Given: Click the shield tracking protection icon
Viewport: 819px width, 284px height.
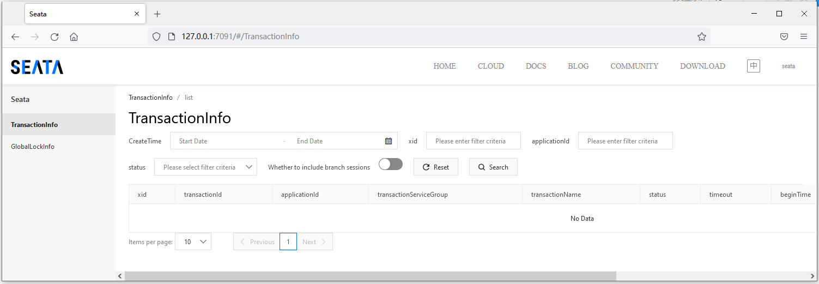Looking at the screenshot, I should [x=156, y=37].
